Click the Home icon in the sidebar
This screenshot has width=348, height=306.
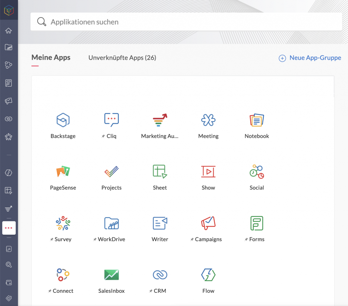9,30
